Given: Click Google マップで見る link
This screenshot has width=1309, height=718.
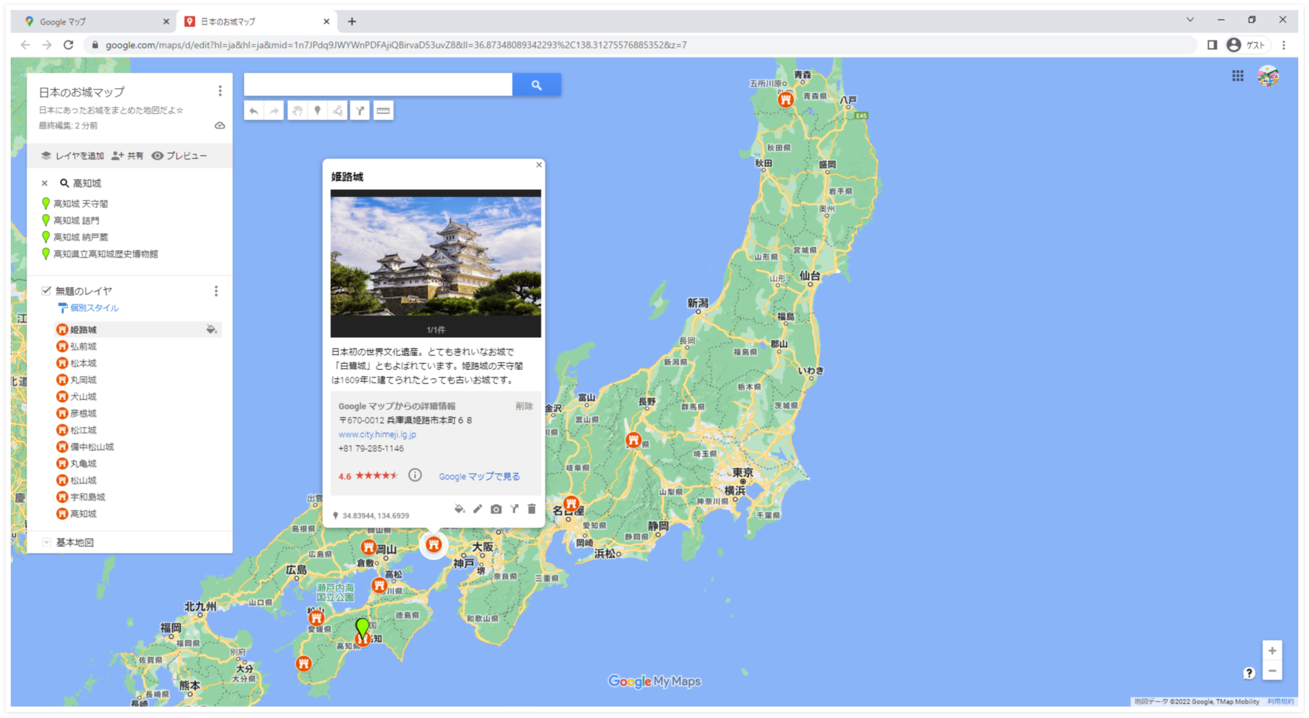Looking at the screenshot, I should pos(479,476).
